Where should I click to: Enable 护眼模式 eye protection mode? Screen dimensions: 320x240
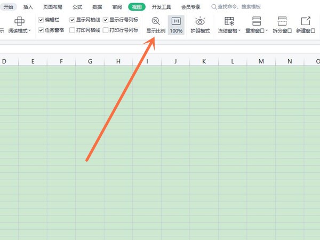pyautogui.click(x=200, y=21)
